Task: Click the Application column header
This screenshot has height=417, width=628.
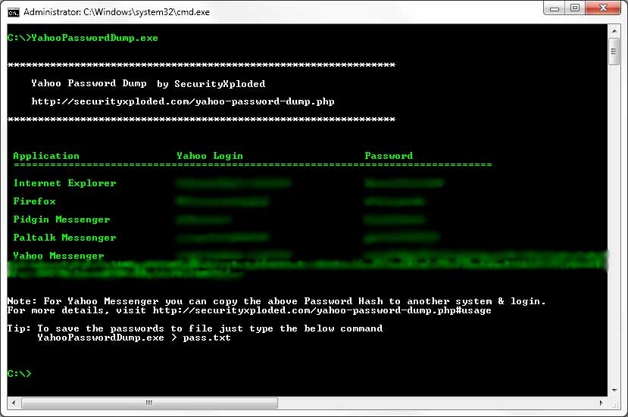Action: (x=45, y=156)
